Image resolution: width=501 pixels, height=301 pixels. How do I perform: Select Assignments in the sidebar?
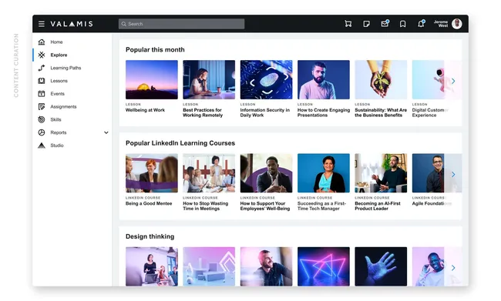tap(63, 106)
